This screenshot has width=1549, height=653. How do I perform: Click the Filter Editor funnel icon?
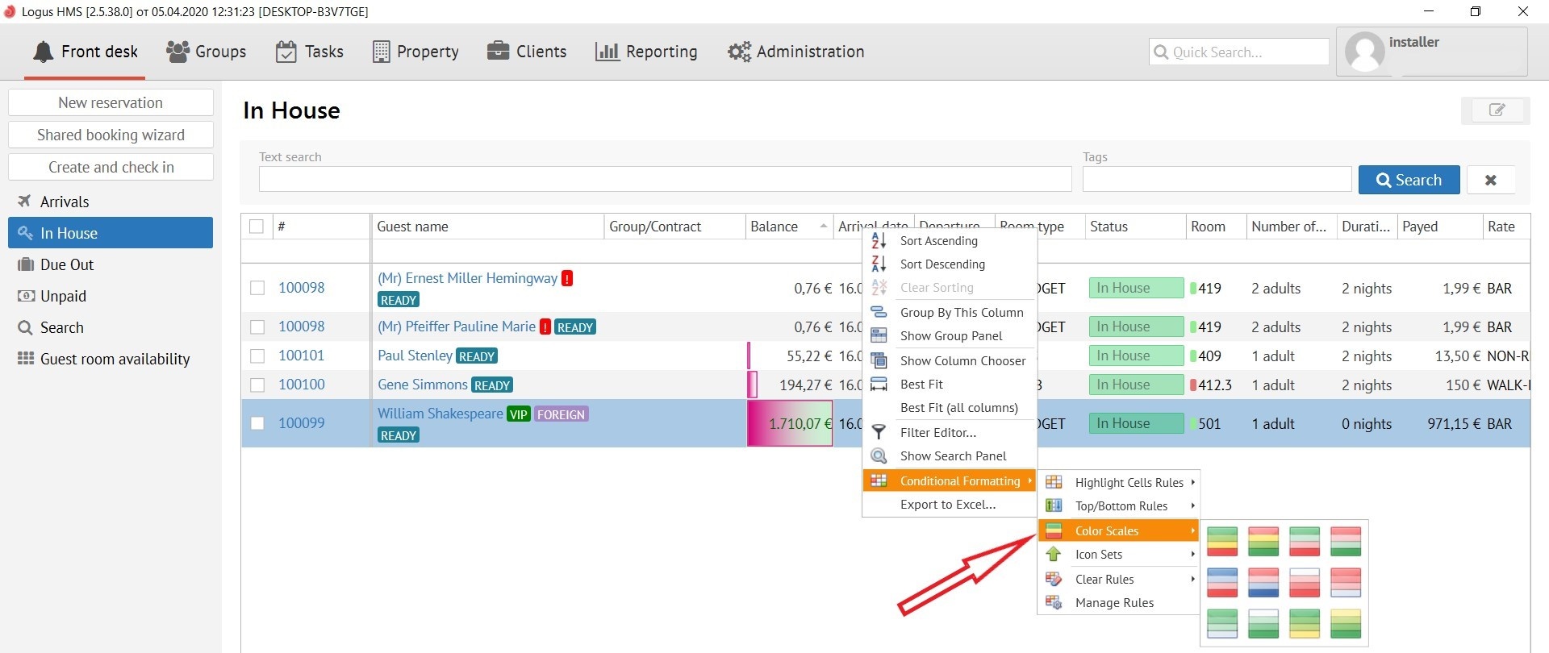(879, 433)
